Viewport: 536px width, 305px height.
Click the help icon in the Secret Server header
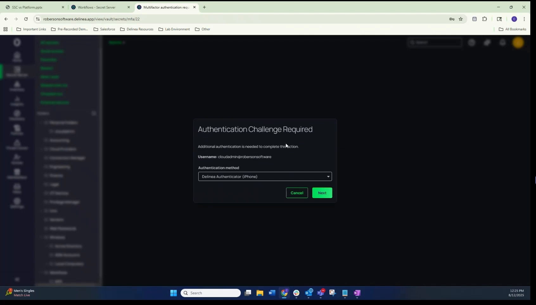click(472, 42)
